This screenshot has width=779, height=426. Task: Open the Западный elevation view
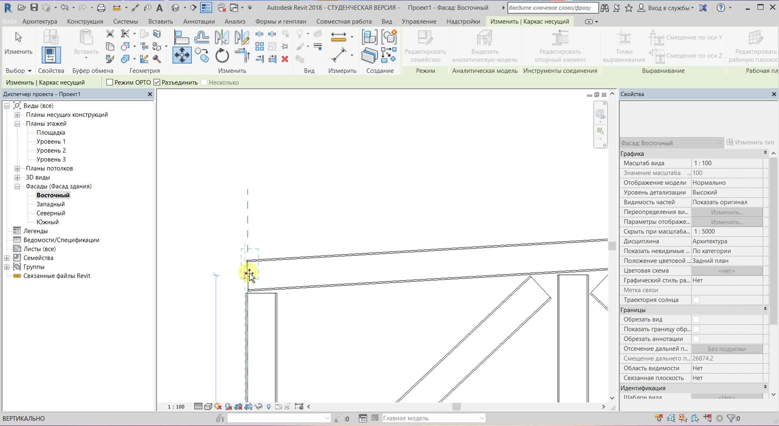pyautogui.click(x=51, y=204)
